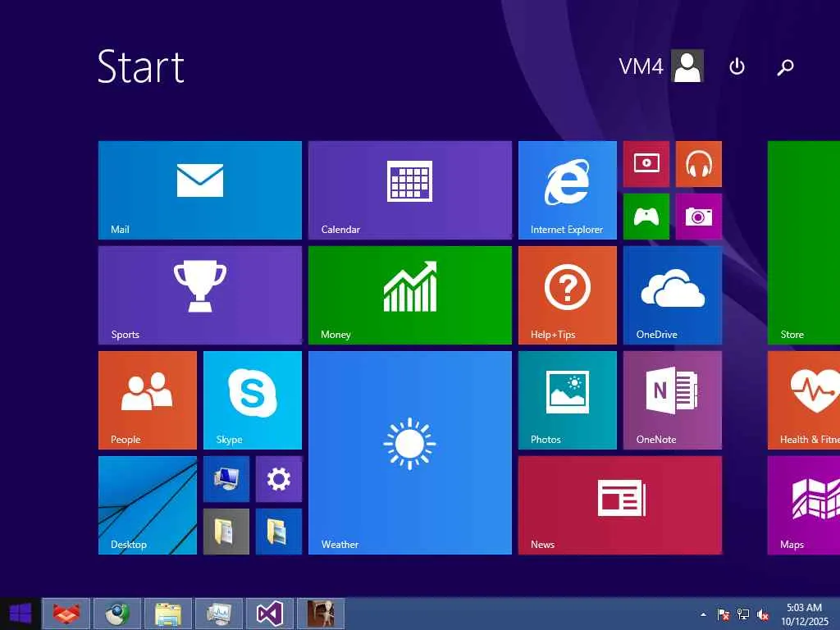Open the Mail tile
This screenshot has height=630, width=840.
pyautogui.click(x=200, y=190)
